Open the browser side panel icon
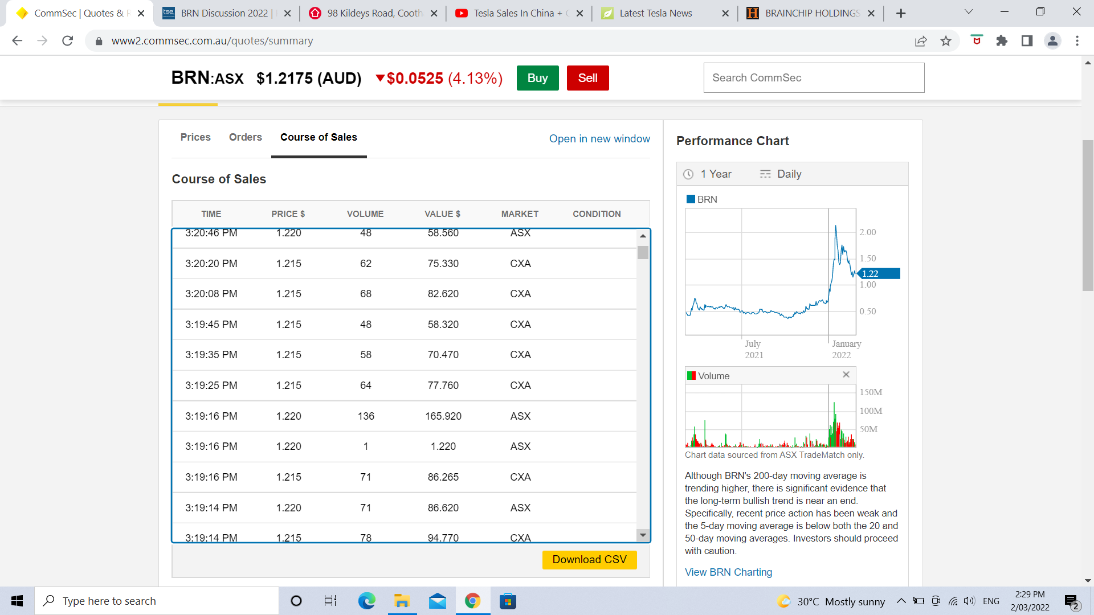This screenshot has width=1094, height=615. tap(1027, 40)
